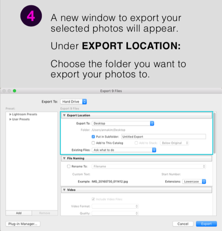Collapse the Video section triangle
The height and width of the screenshot is (231, 222).
[64, 190]
